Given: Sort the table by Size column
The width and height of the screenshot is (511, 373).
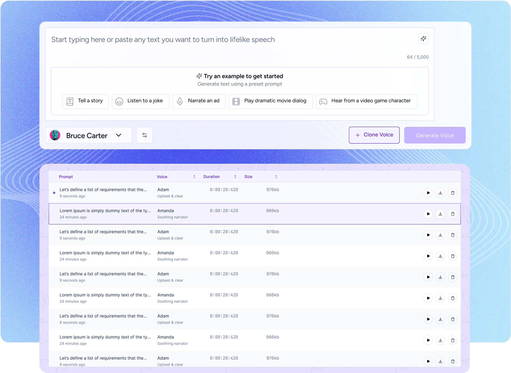Looking at the screenshot, I should point(276,177).
